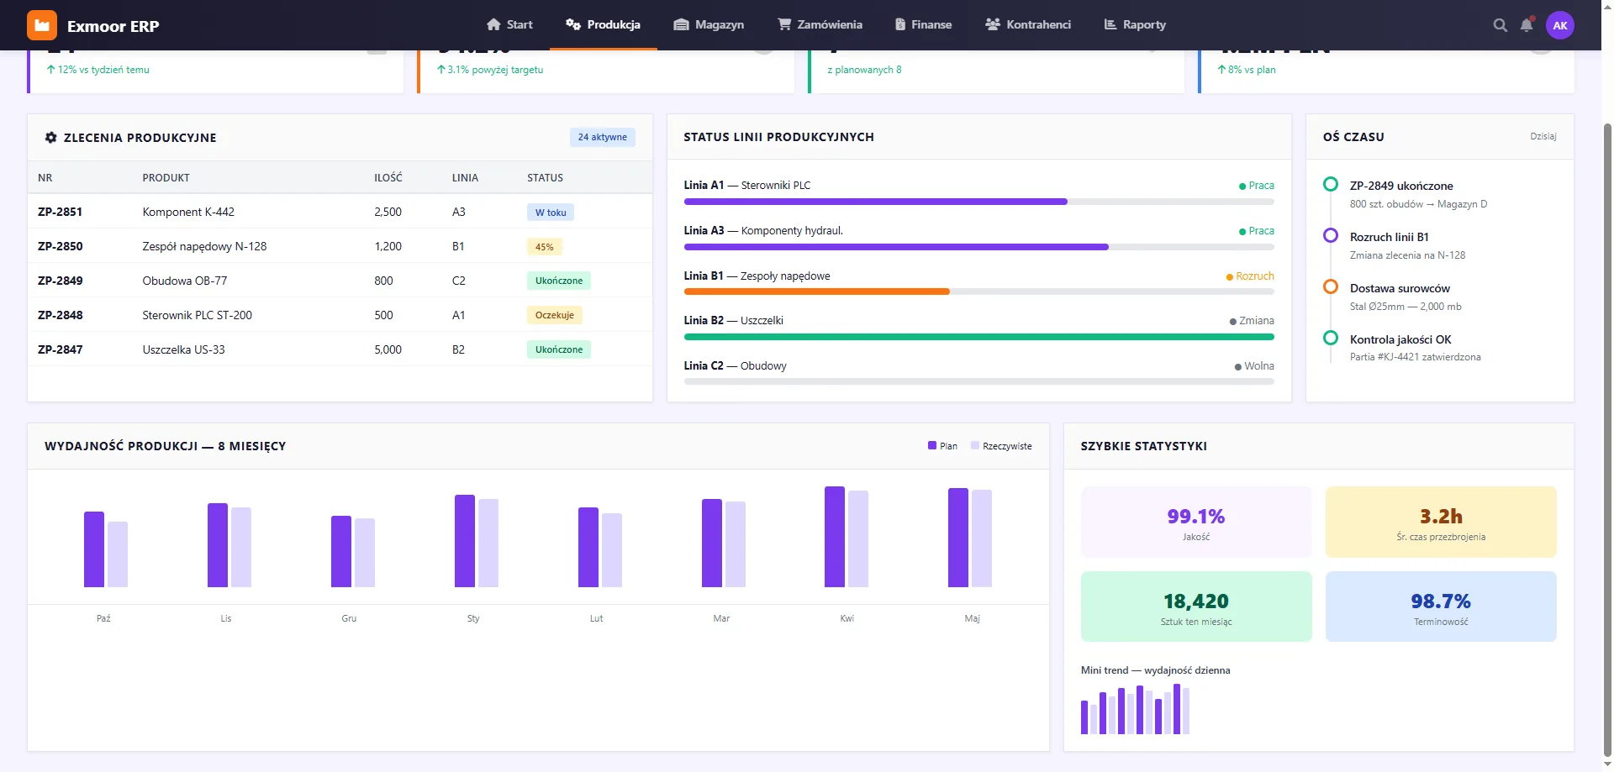The width and height of the screenshot is (1614, 772).
Task: Open the 98.7% Terminowość stat card
Action: tap(1441, 607)
